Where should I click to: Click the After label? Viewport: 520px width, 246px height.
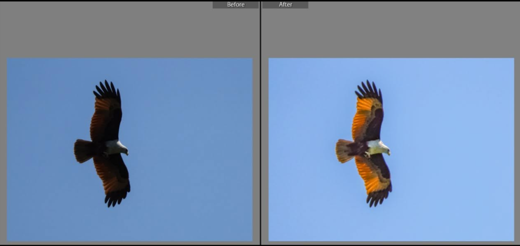click(285, 5)
